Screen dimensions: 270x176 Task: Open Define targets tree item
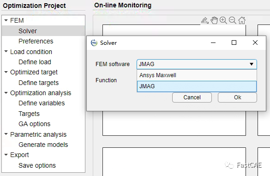39,83
